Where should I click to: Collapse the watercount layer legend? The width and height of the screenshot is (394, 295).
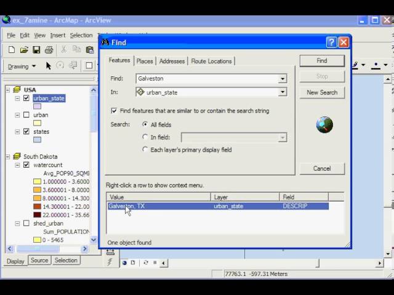17,165
